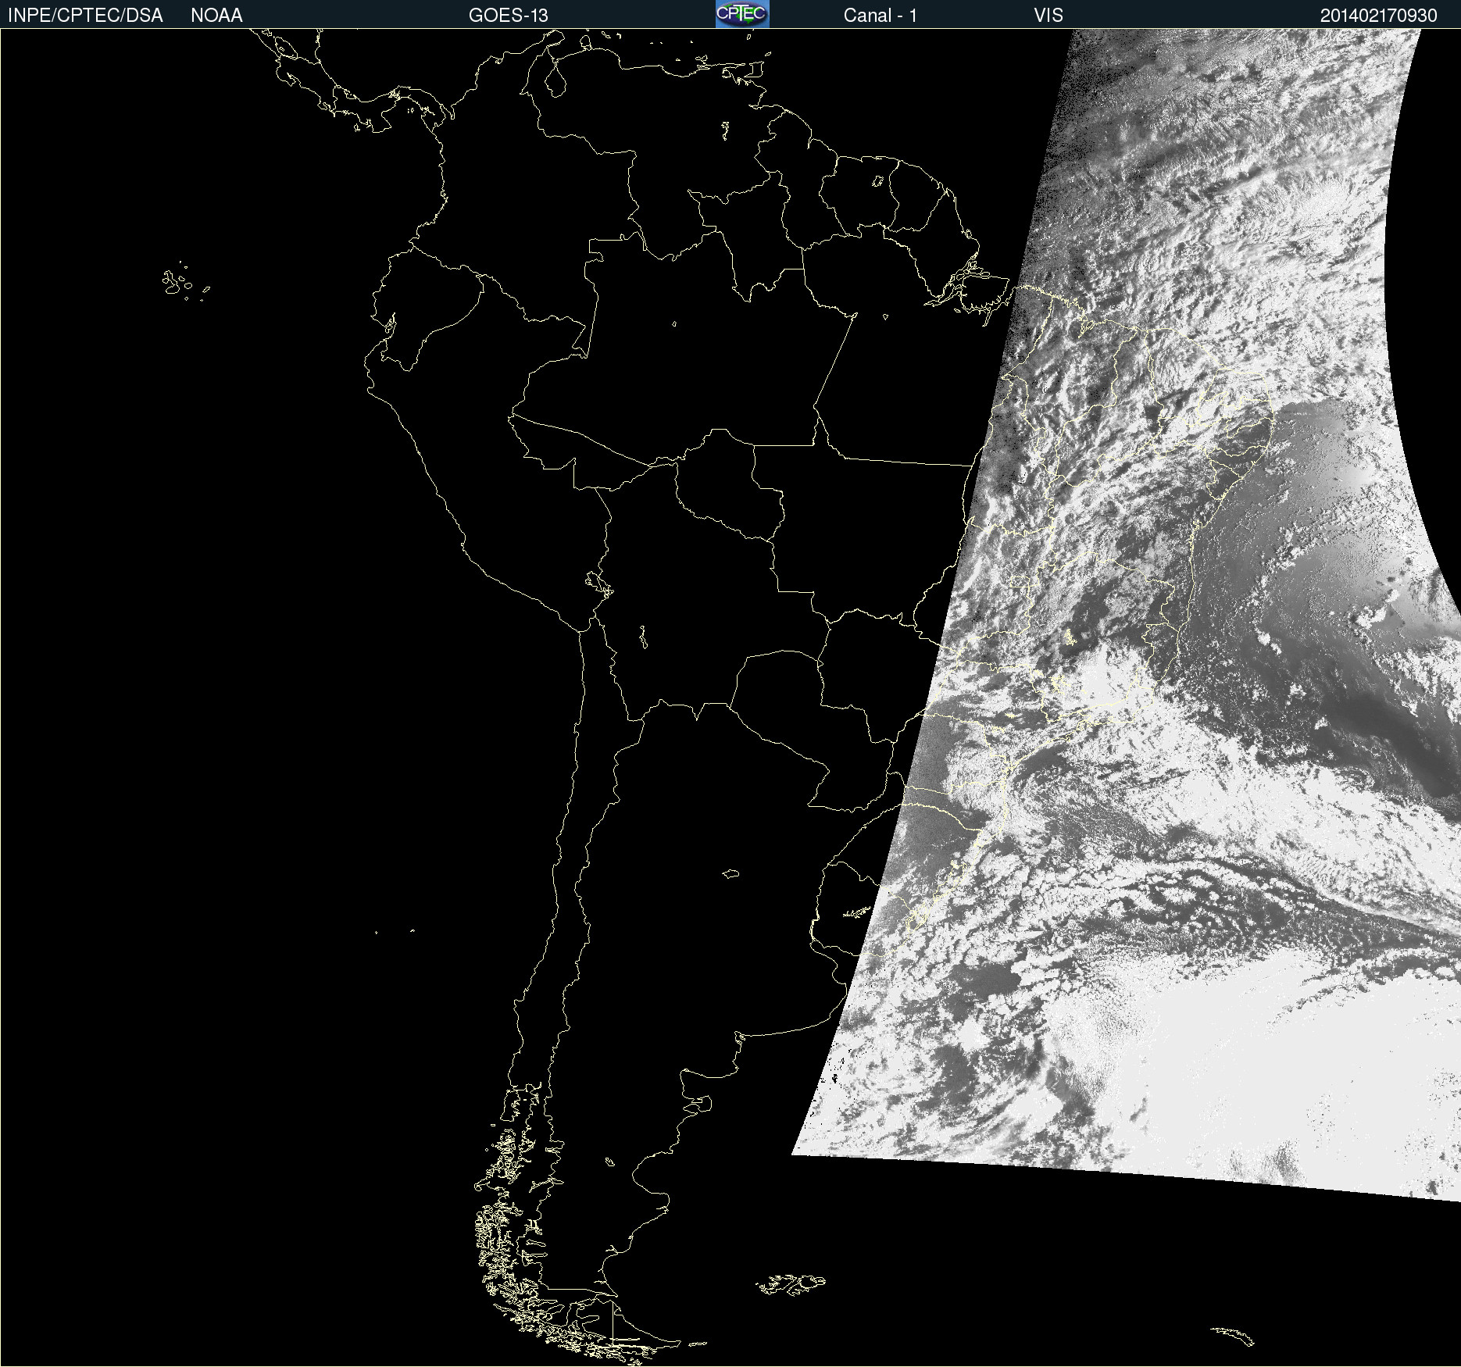Click the 201402170930 timestamp

tap(1378, 16)
